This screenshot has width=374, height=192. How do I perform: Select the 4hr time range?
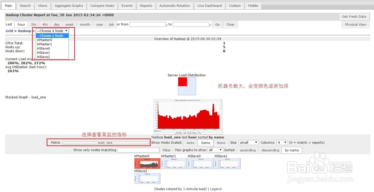coord(45,24)
